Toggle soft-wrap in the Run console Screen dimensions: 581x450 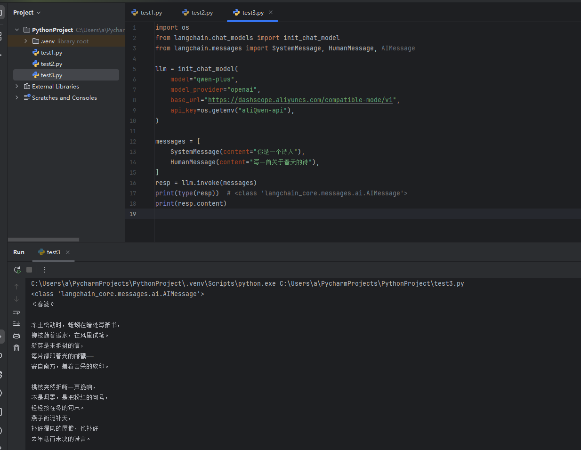pos(16,311)
